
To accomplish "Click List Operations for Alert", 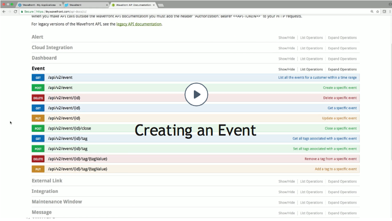I will point(311,38).
